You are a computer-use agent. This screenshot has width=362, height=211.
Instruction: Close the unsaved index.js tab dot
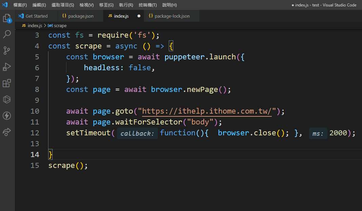click(139, 16)
